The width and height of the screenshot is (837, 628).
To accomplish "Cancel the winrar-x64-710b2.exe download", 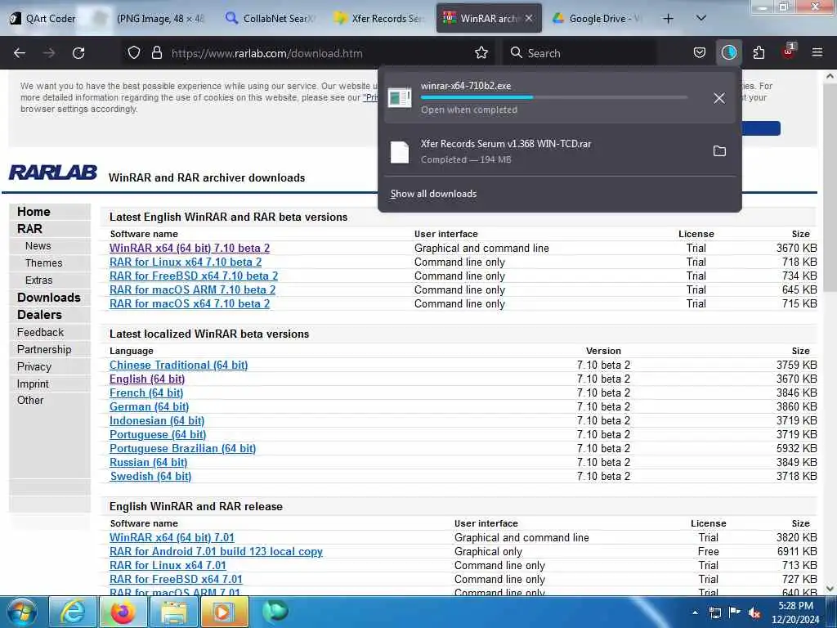I will coord(719,98).
